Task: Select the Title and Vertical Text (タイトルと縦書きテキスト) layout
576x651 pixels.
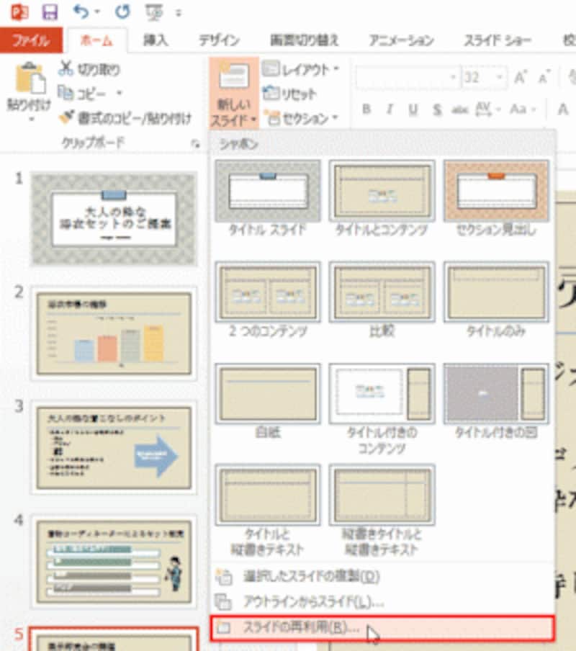Action: tap(268, 511)
